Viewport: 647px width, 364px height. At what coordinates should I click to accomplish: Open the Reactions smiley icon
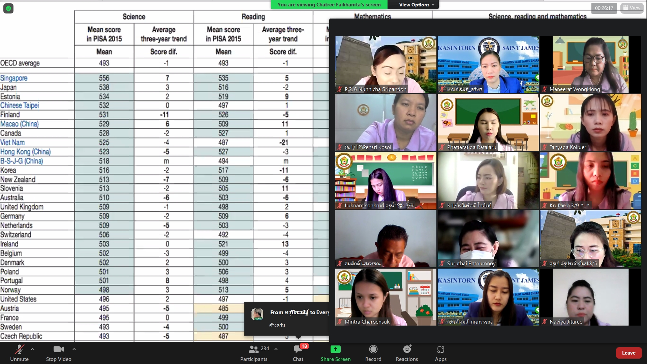(407, 349)
